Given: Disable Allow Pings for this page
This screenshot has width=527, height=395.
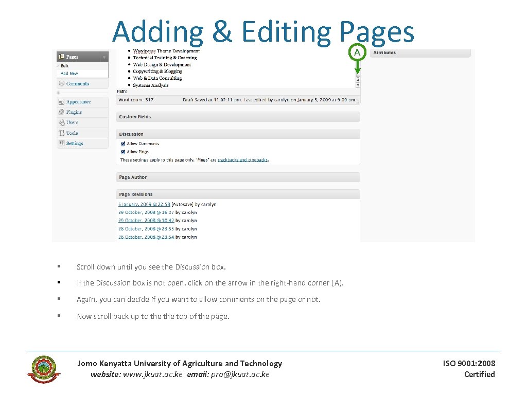Looking at the screenshot, I should pyautogui.click(x=122, y=152).
